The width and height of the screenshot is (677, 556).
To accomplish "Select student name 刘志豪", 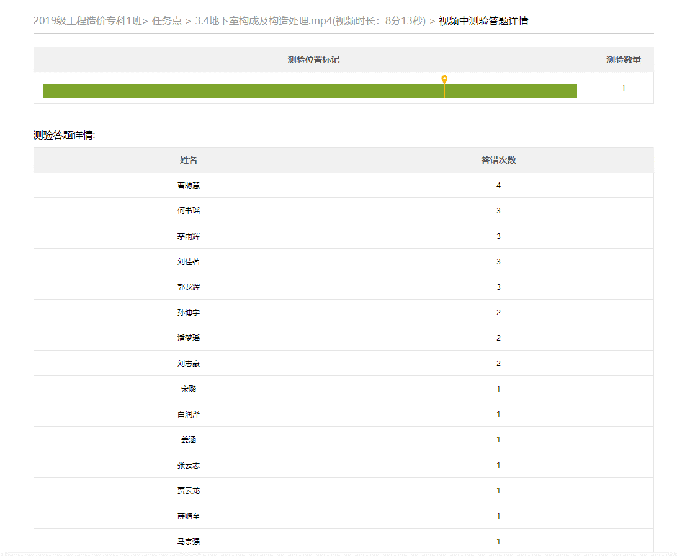I will pos(189,364).
